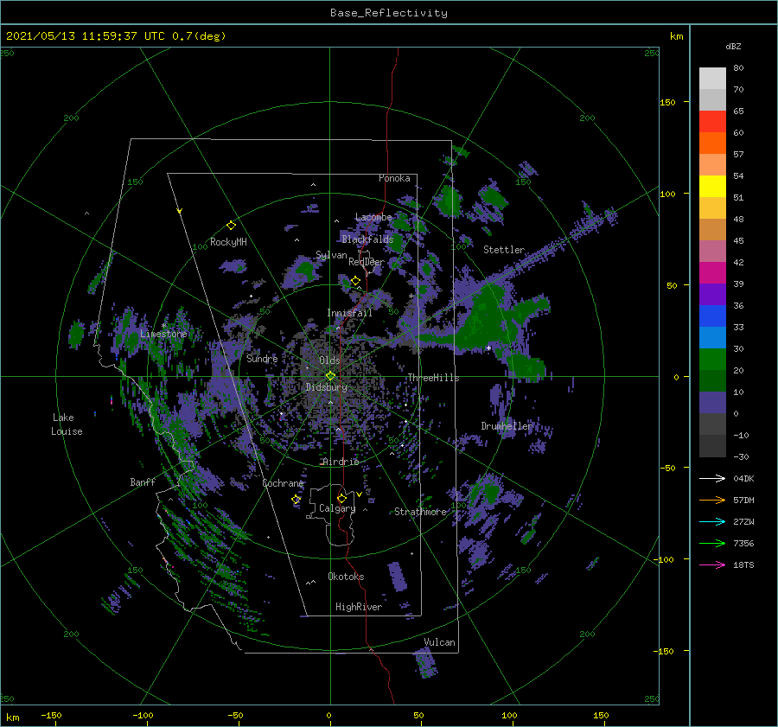Click the yellow km label at bottom left

[x=13, y=717]
